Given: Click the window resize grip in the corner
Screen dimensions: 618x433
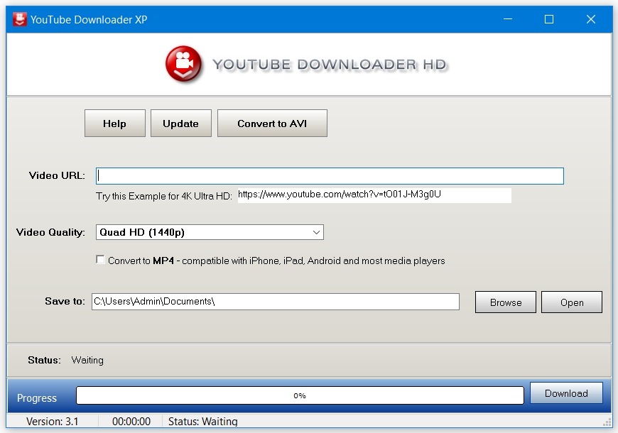Looking at the screenshot, I should point(607,422).
